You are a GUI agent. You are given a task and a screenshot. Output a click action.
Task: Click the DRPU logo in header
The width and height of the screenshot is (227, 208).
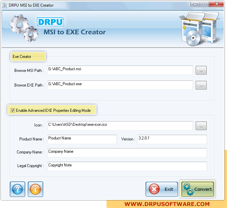[50, 22]
